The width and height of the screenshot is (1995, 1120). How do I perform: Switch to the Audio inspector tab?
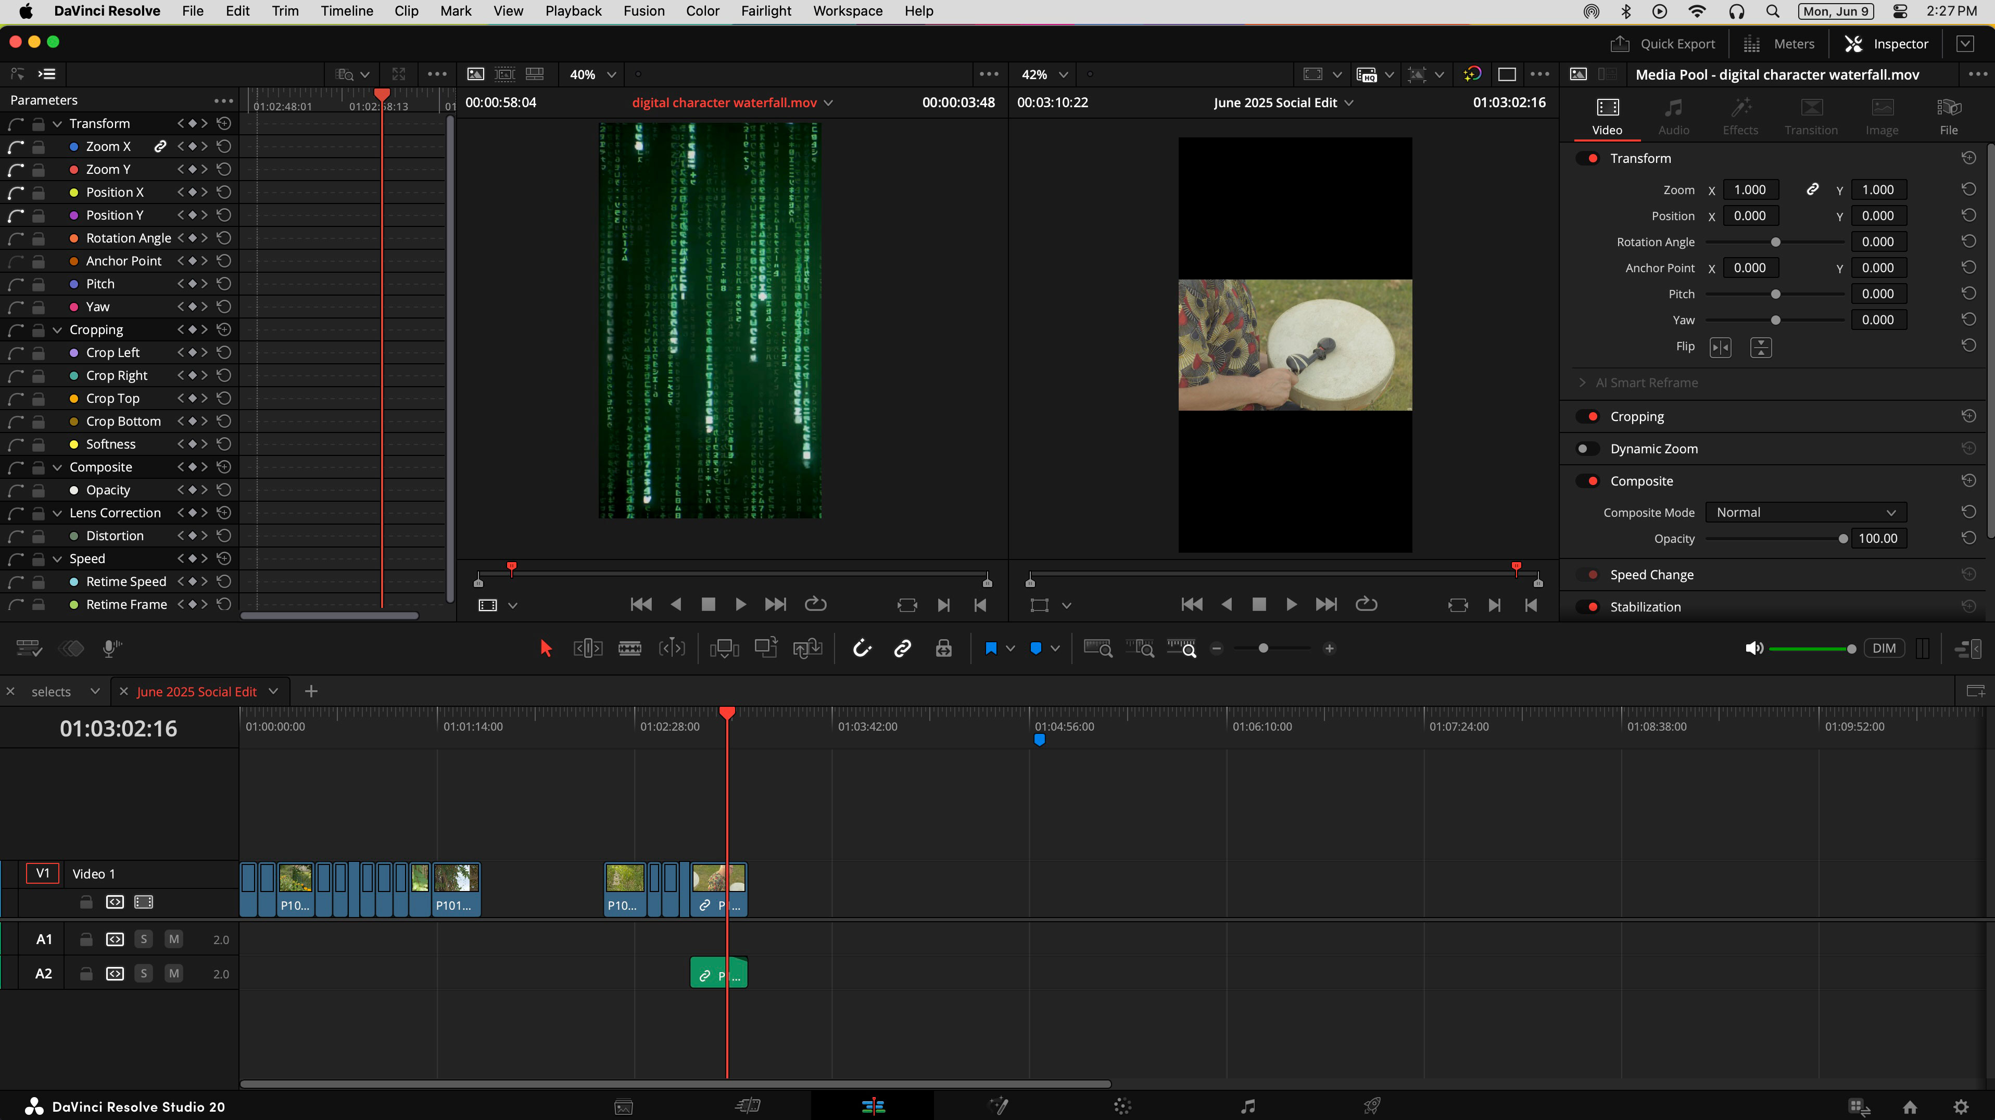(1673, 117)
